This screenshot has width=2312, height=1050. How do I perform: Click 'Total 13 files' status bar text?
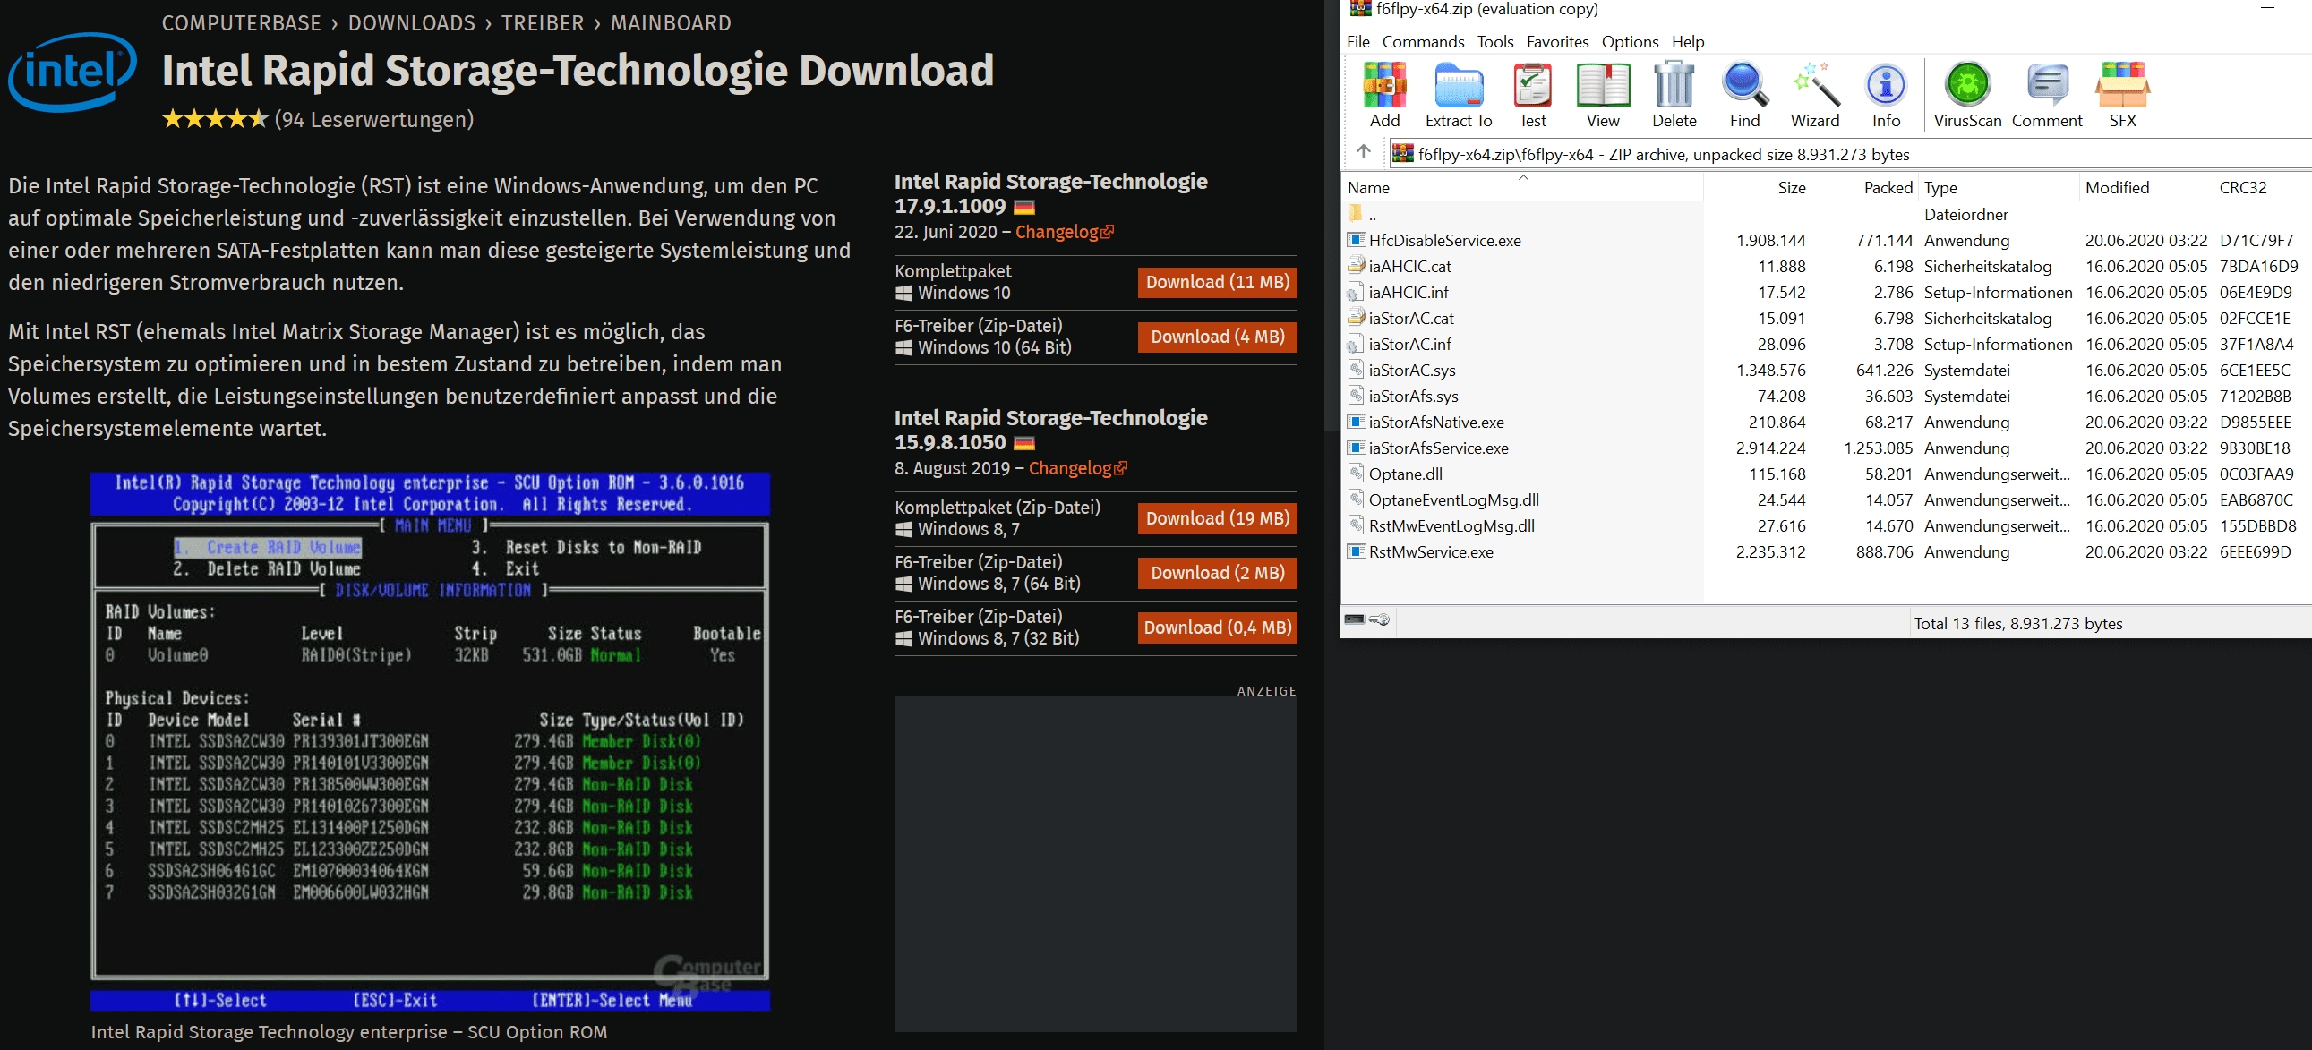point(2017,624)
